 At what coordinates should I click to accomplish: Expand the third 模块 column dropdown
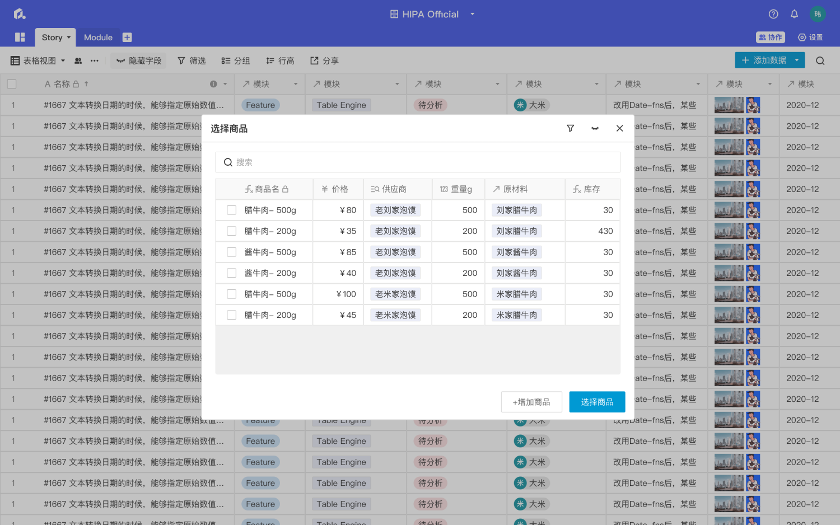click(497, 84)
